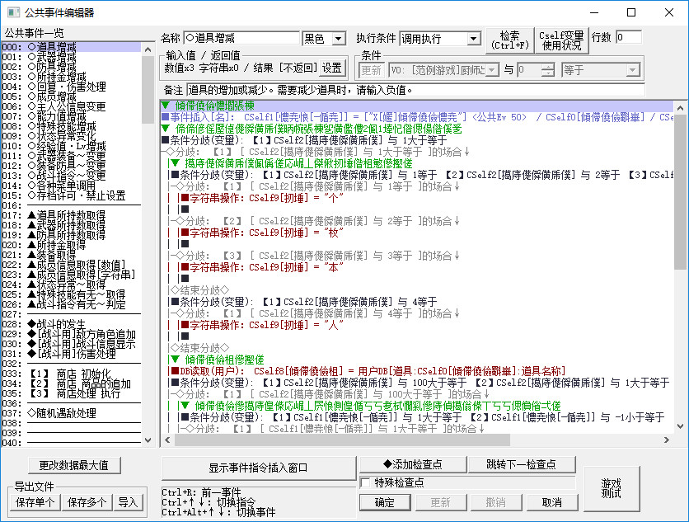Select the first green comment line at top
This screenshot has width=689, height=522.
pyautogui.click(x=416, y=106)
